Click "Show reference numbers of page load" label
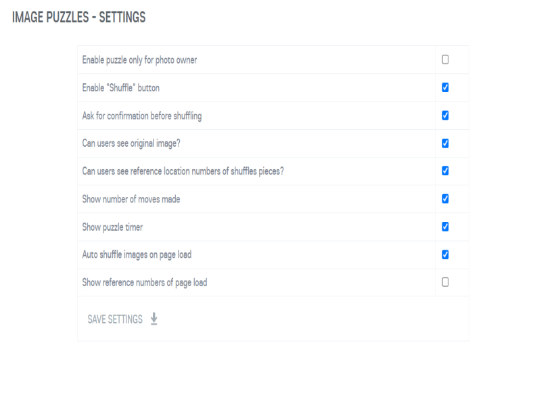Screen dimensions: 541x406 144,282
